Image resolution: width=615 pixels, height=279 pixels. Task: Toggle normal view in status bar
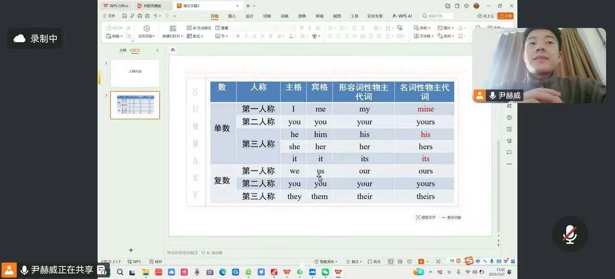point(391,262)
